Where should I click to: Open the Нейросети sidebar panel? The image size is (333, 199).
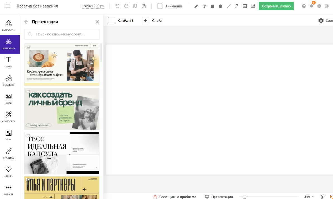tap(9, 117)
